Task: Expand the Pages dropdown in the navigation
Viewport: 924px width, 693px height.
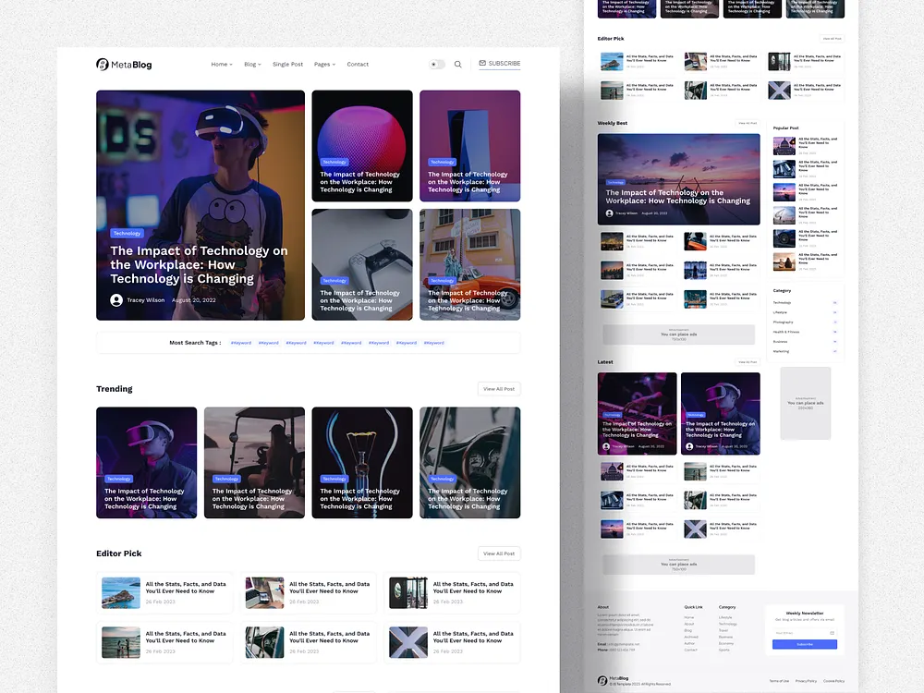Action: [x=324, y=64]
